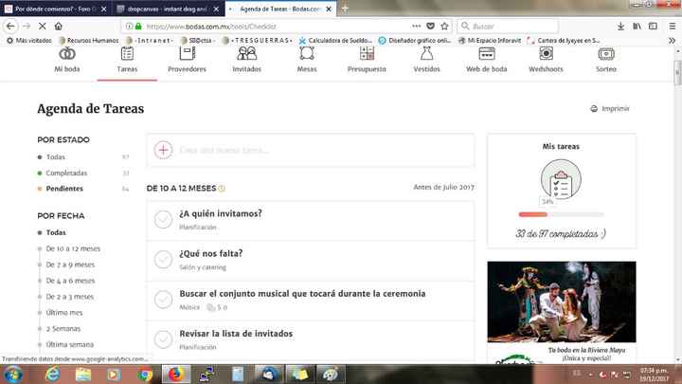
Task: Click the Imprimir print link
Action: coord(609,109)
